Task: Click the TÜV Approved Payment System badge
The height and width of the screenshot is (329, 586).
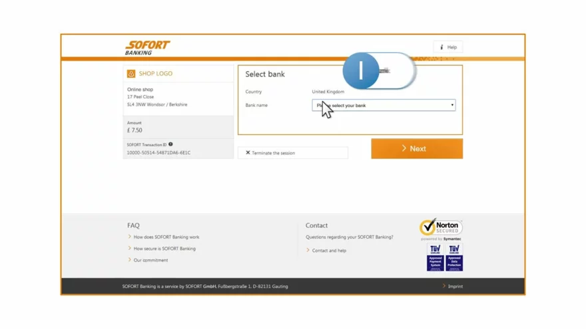Action: (x=435, y=257)
